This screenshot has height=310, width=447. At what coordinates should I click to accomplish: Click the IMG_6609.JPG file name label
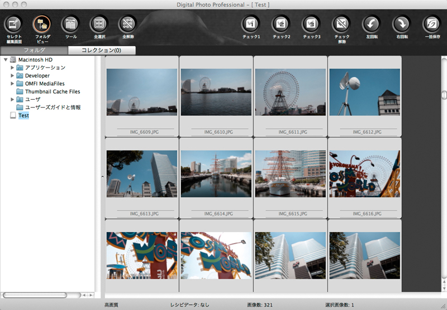(144, 132)
